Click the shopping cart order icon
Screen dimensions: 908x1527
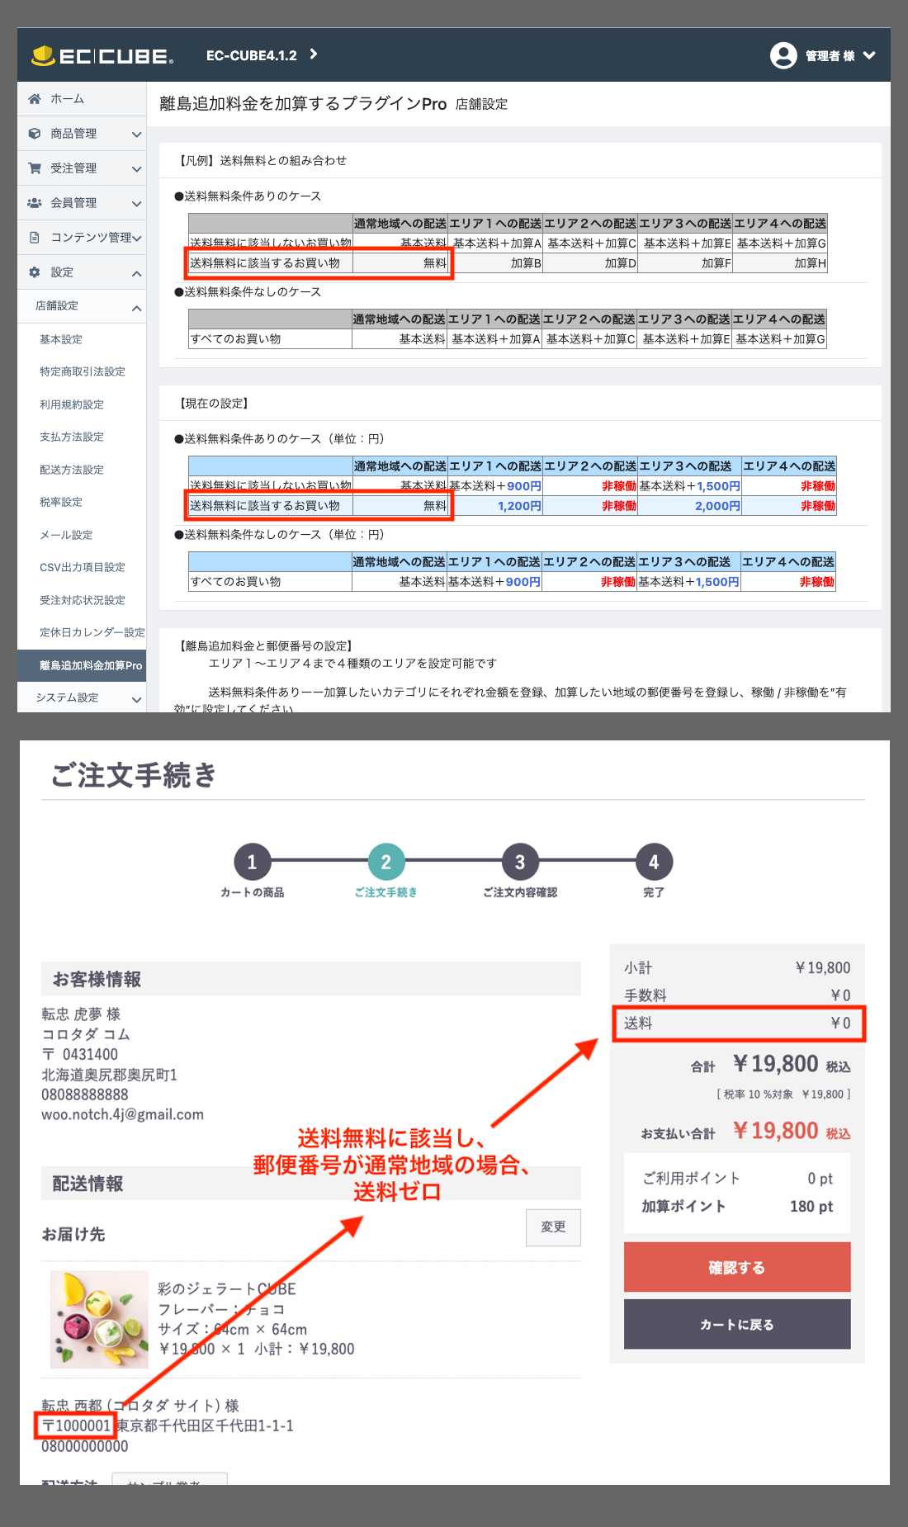pos(35,168)
